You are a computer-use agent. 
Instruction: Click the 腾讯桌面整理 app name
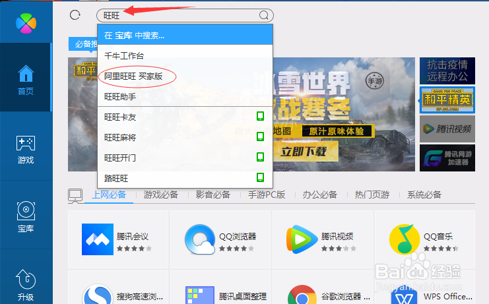pyautogui.click(x=243, y=296)
